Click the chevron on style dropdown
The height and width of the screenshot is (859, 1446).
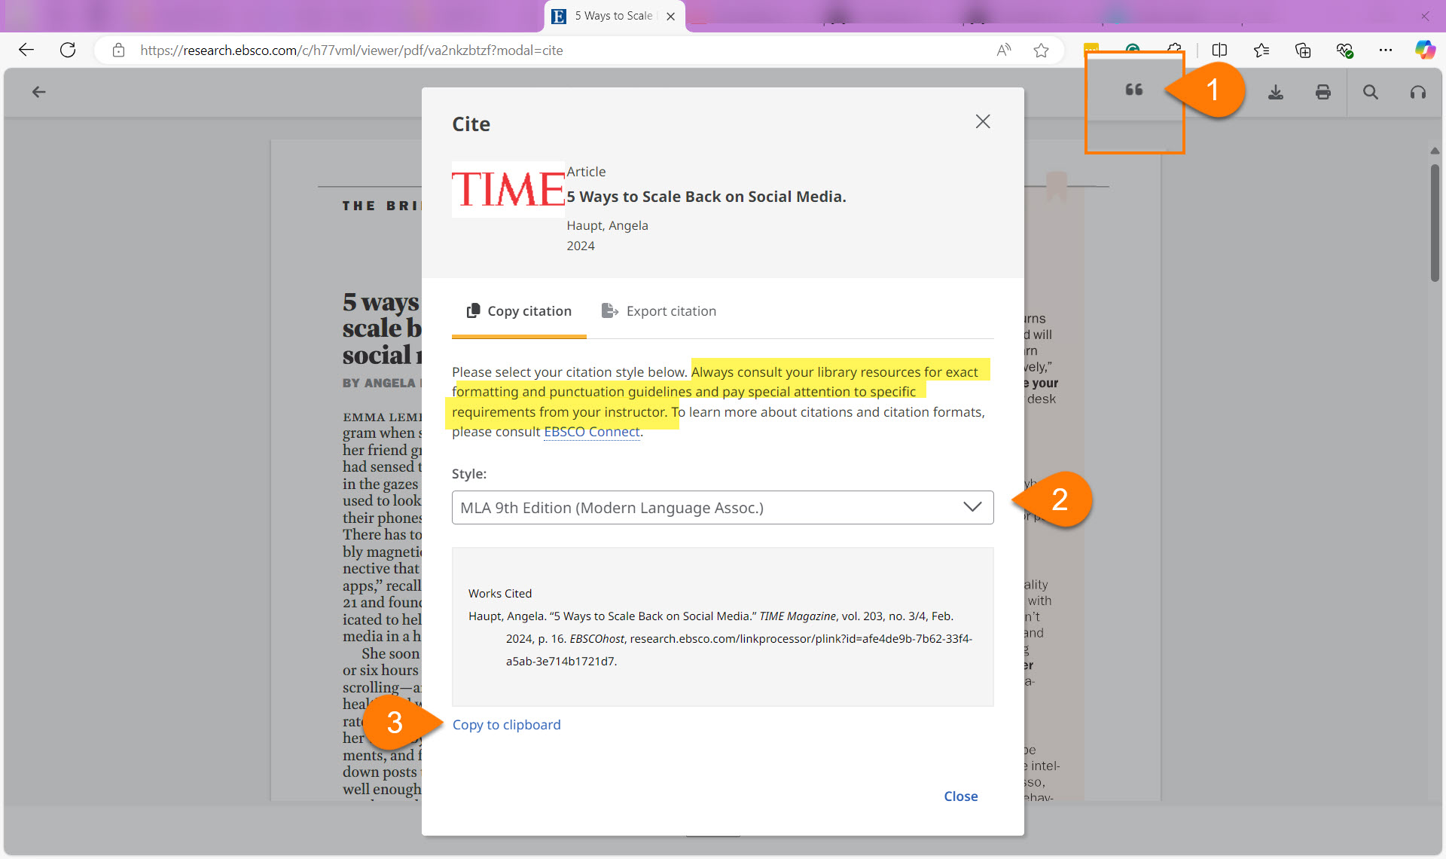coord(970,506)
